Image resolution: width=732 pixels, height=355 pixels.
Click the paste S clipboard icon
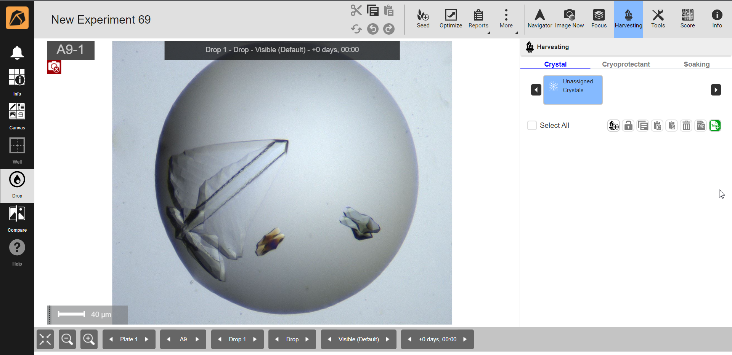(x=671, y=126)
